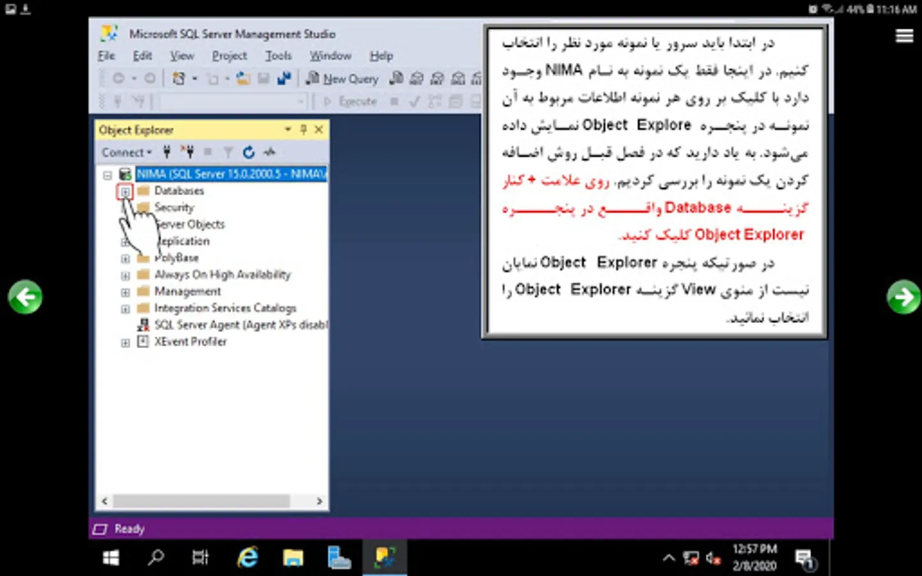
Task: Select the Server Objects tree item
Action: point(190,224)
